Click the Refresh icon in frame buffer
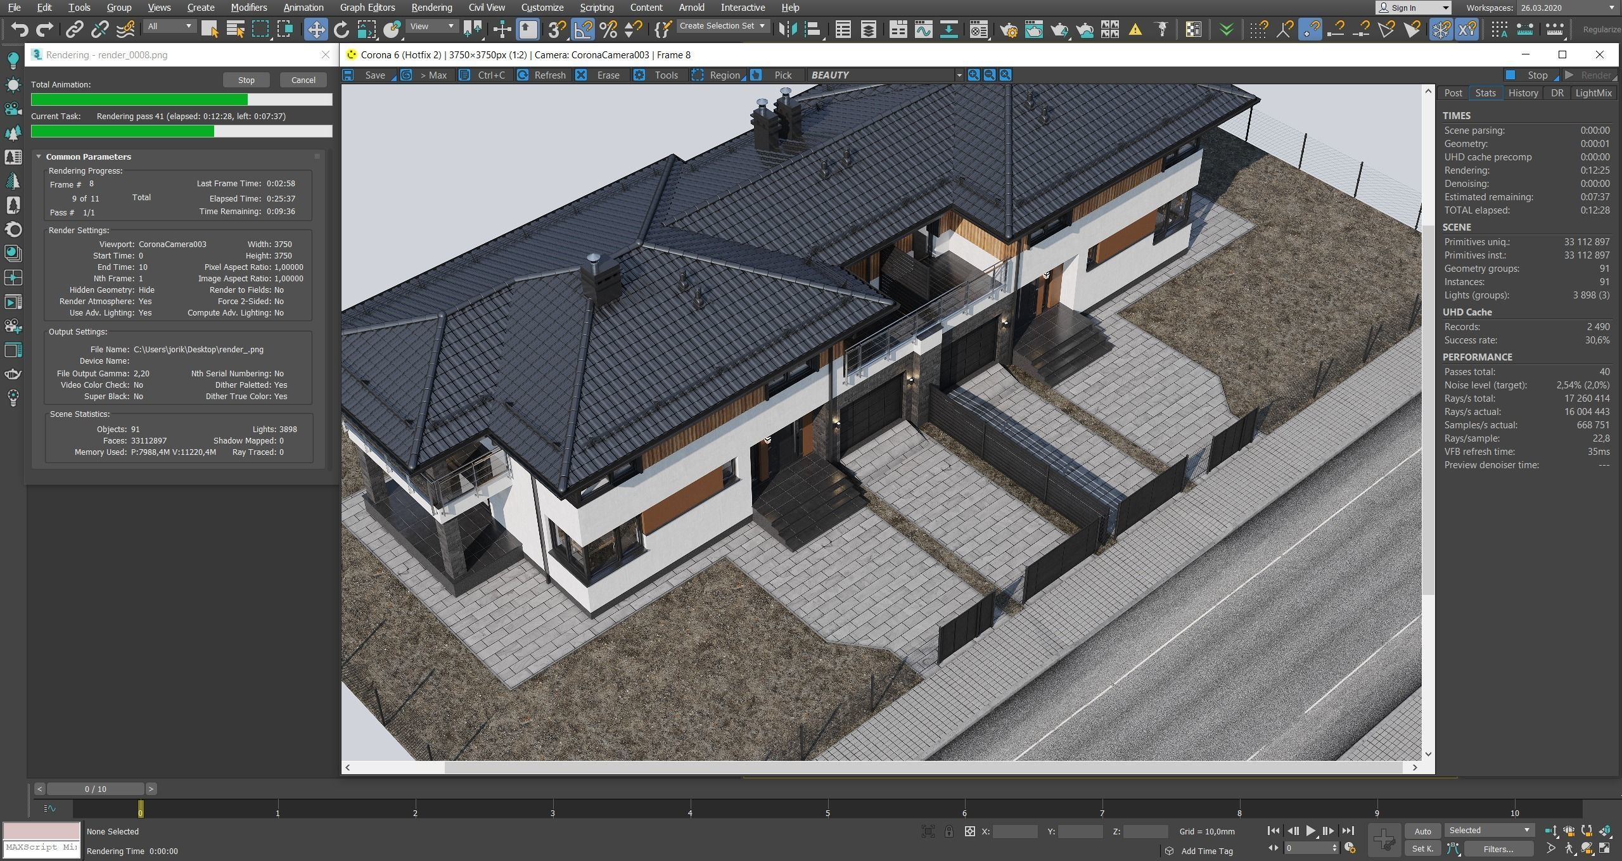 (x=523, y=75)
